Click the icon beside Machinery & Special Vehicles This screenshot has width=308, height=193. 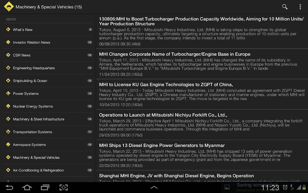tap(8, 157)
